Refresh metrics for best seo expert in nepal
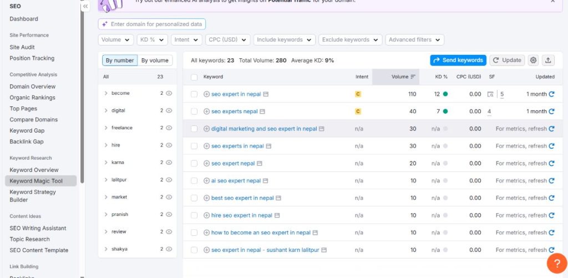This screenshot has height=278, width=568. 551,198
